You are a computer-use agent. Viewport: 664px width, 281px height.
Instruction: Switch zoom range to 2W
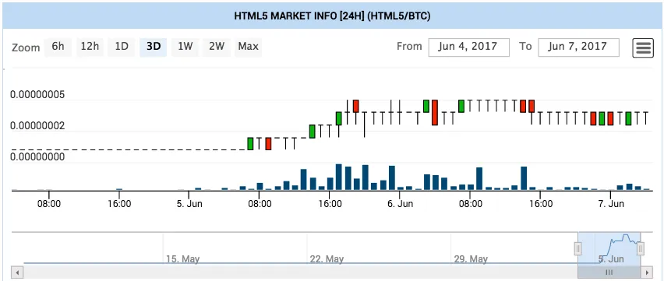point(217,47)
